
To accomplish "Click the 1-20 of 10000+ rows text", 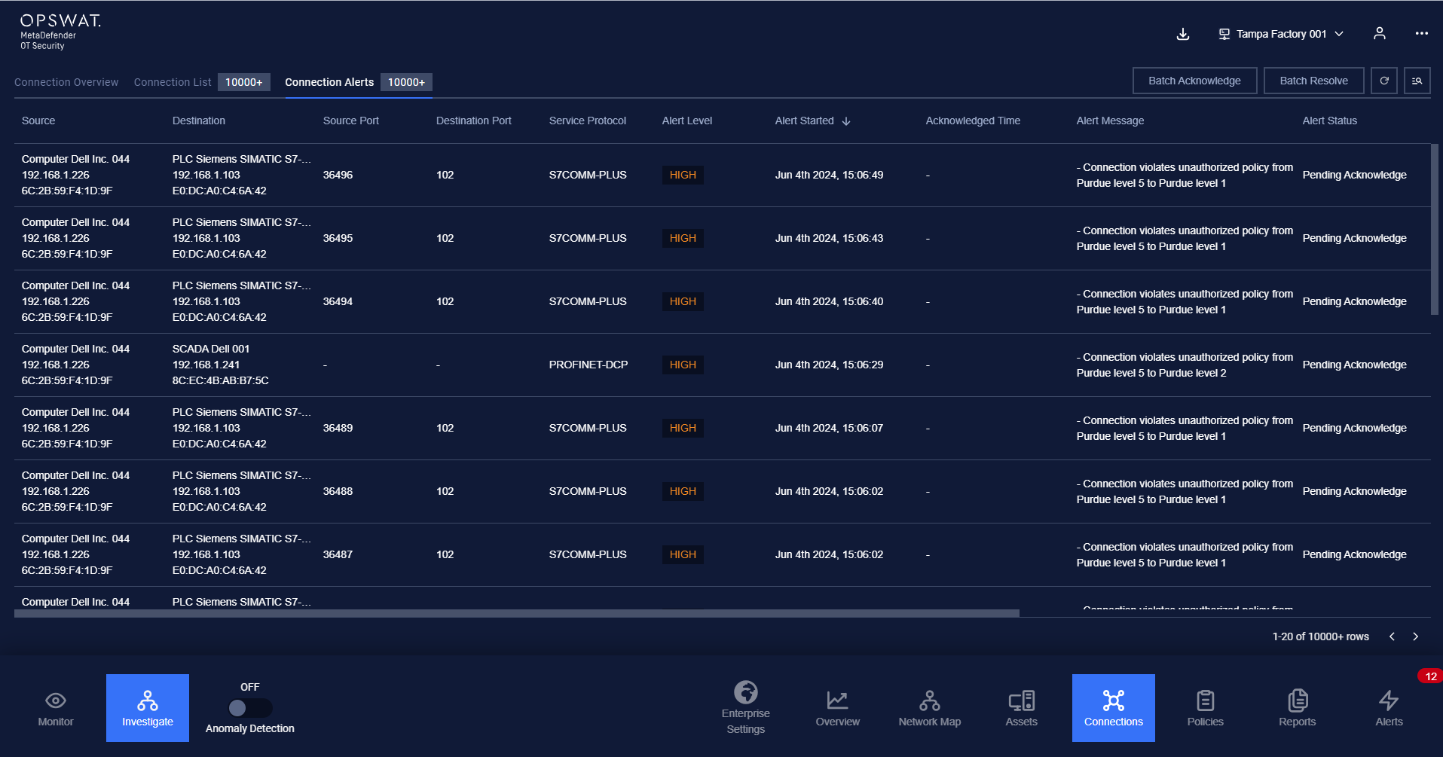I will tap(1320, 636).
